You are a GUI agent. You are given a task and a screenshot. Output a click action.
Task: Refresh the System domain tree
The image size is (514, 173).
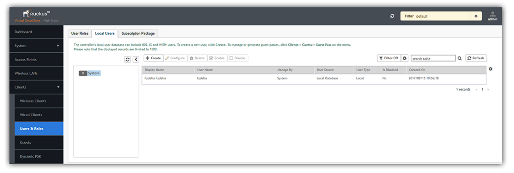coord(128,59)
